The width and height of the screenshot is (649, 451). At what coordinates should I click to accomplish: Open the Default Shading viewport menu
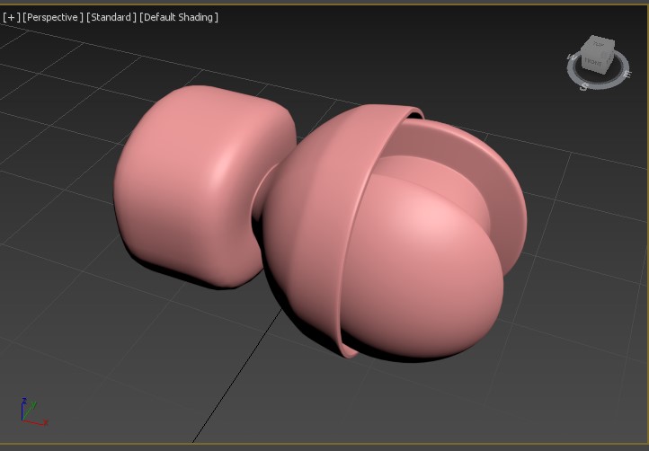tap(179, 17)
